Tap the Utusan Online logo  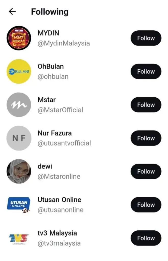(19, 205)
